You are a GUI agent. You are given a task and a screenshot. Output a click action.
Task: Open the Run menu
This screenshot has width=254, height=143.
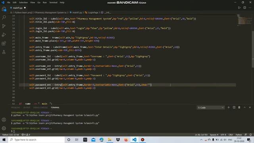pos(45,2)
